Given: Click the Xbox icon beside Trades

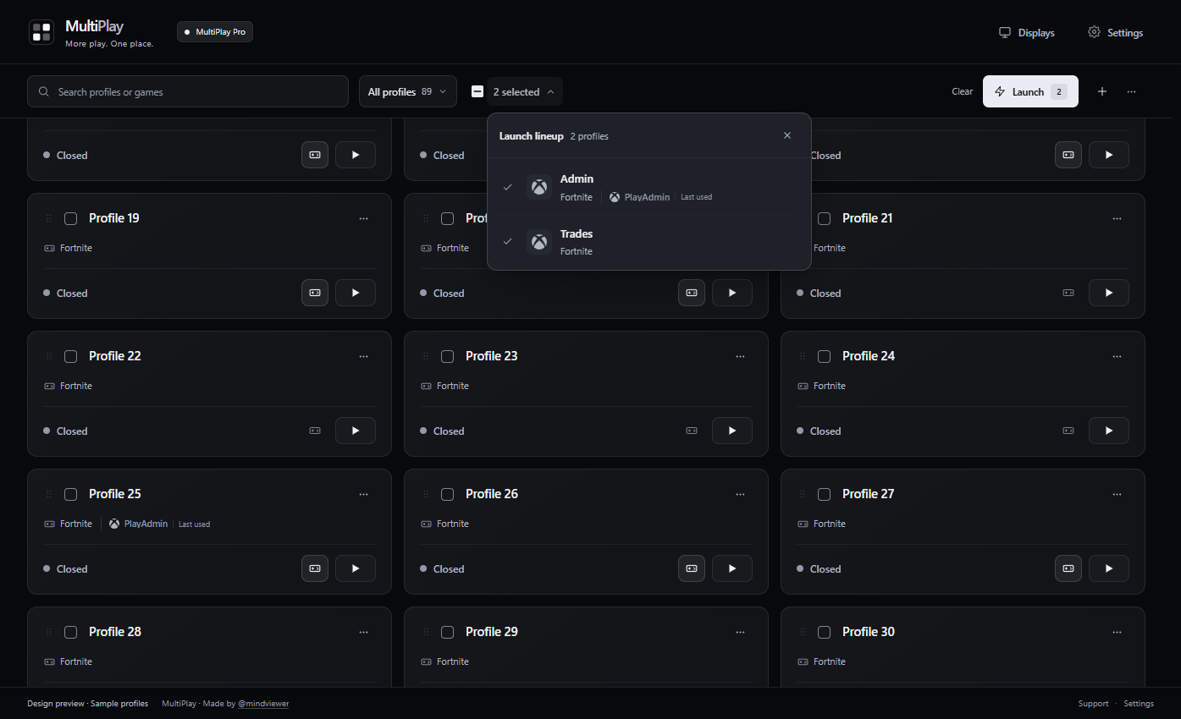Looking at the screenshot, I should (x=539, y=242).
